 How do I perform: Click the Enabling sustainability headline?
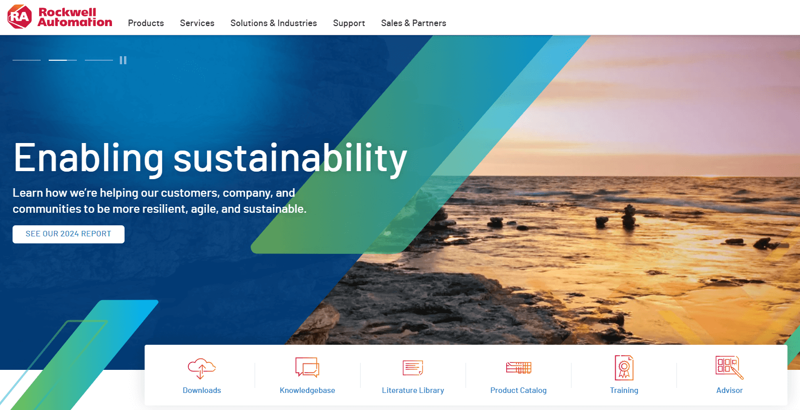point(210,159)
